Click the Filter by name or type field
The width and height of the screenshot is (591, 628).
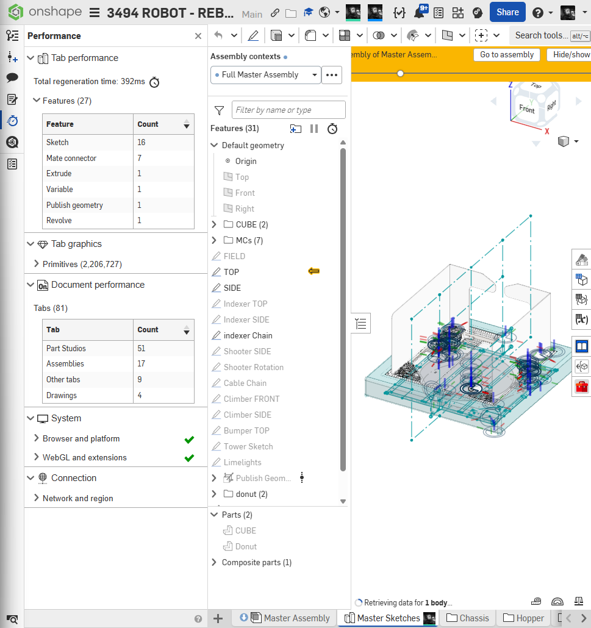pos(288,110)
